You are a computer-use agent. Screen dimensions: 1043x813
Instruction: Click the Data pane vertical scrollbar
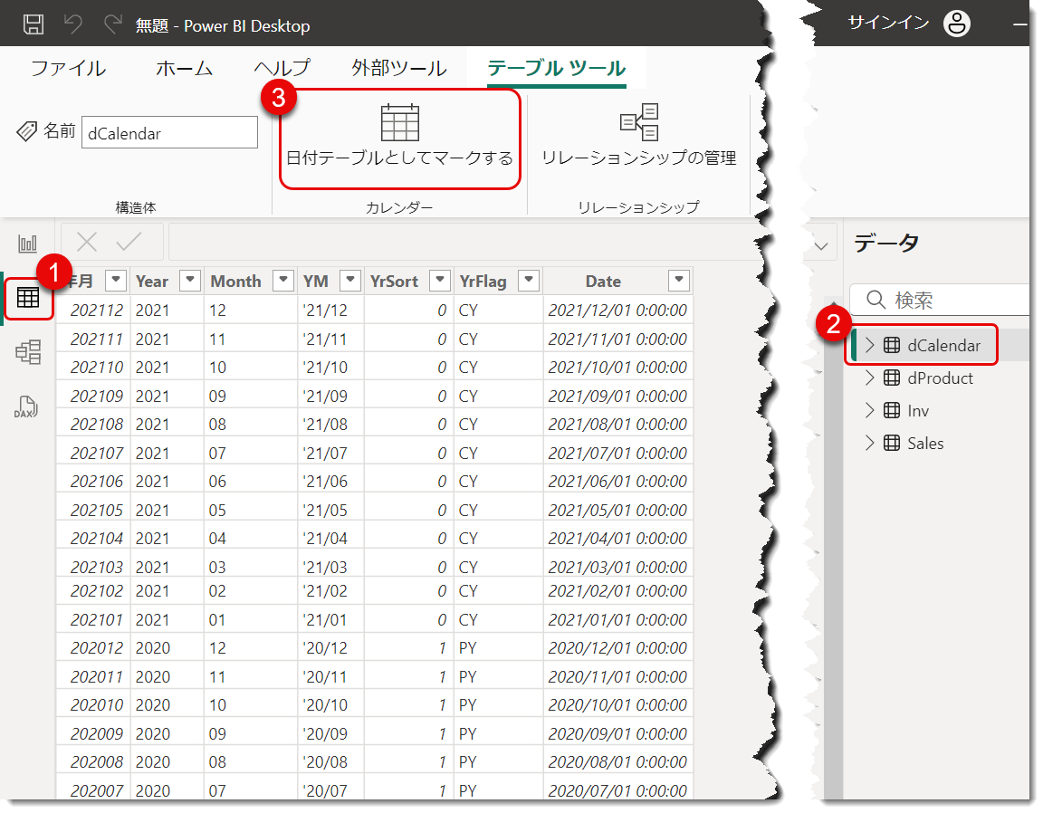[x=833, y=552]
